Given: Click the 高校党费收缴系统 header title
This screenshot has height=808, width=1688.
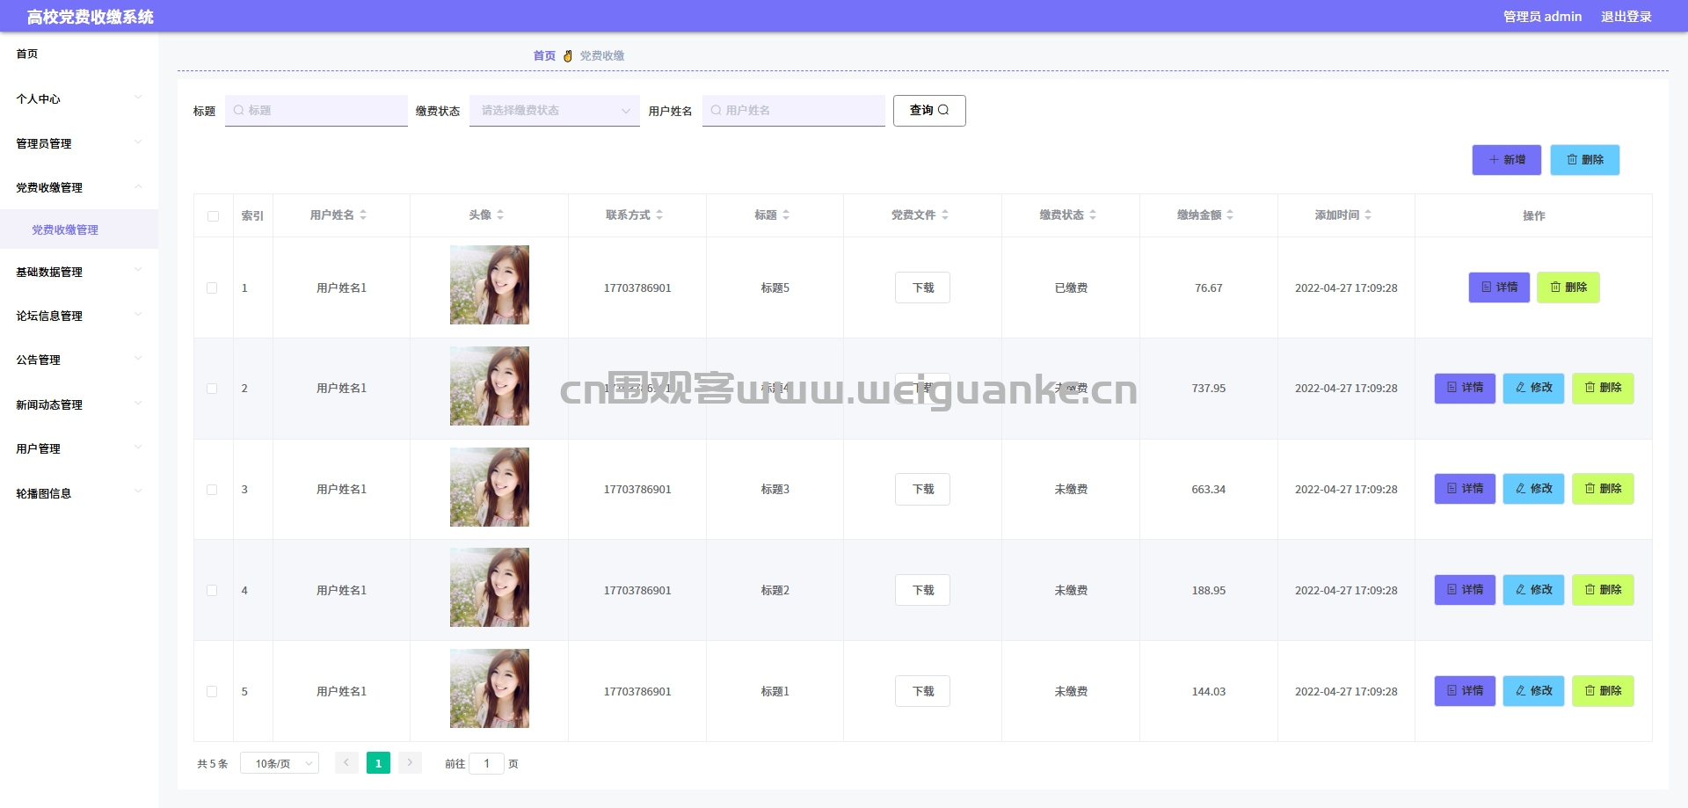Looking at the screenshot, I should [x=91, y=17].
